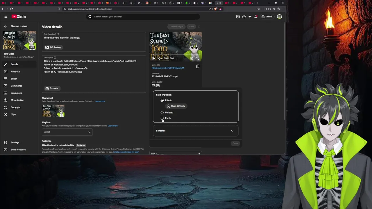Open the Copyright sidebar item
This screenshot has width=372, height=209.
coord(19,107)
